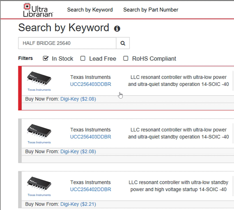Click Digi-Key ($2.08) link in first result

tap(78, 99)
